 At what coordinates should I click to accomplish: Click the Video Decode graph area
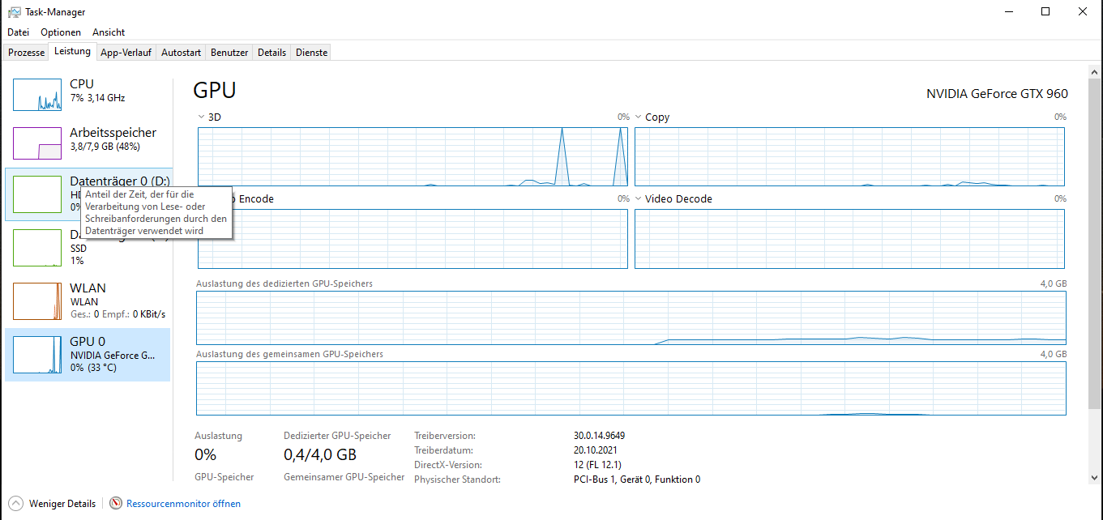(x=849, y=238)
